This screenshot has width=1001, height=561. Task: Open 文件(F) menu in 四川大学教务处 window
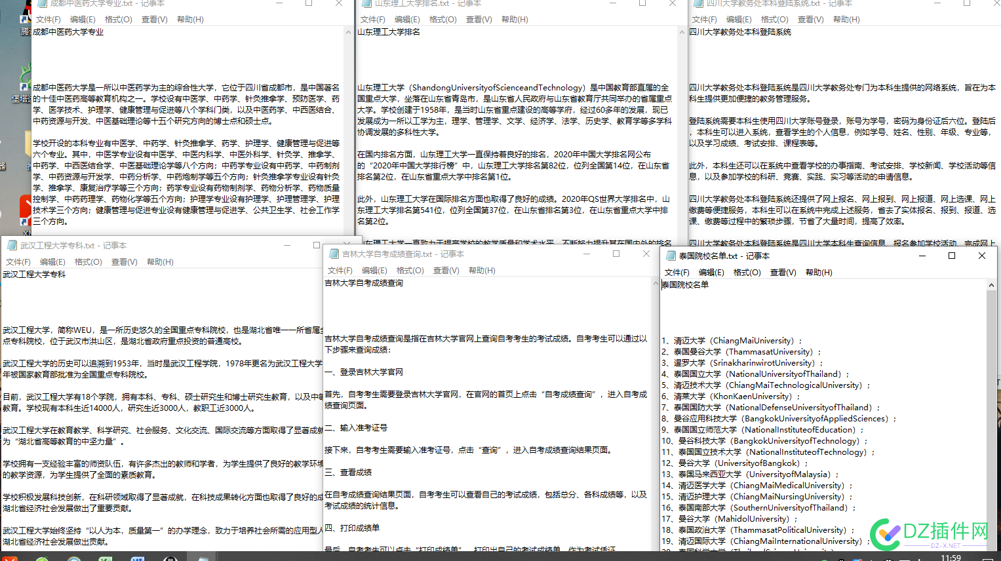pyautogui.click(x=704, y=20)
